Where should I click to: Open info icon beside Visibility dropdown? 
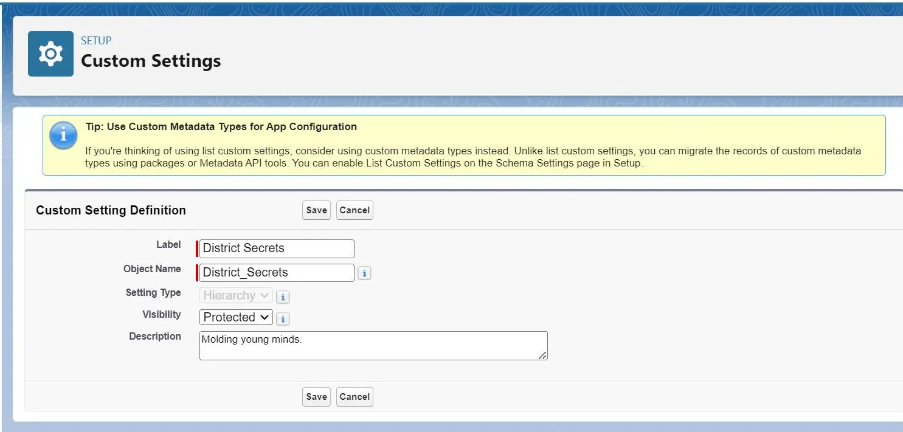click(282, 319)
